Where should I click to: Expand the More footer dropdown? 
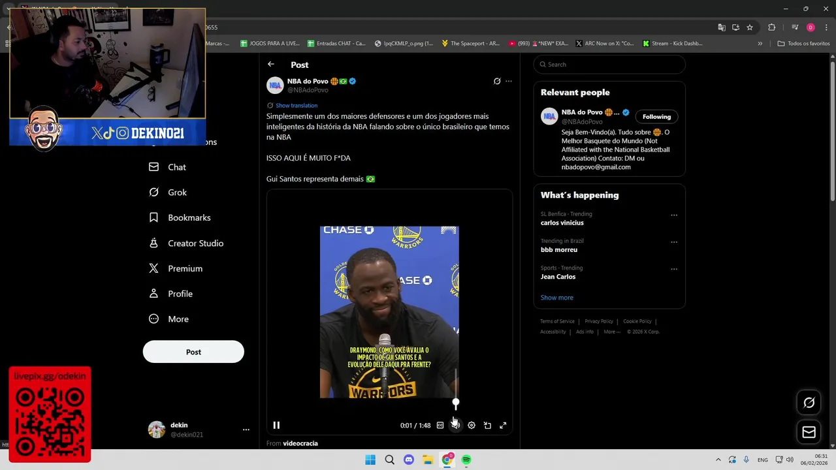point(612,332)
